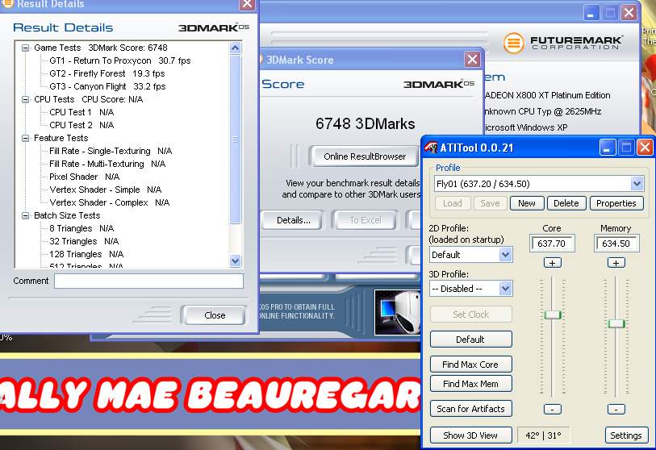Select GT2 - Firefly Forest row
This screenshot has width=656, height=450.
point(107,73)
